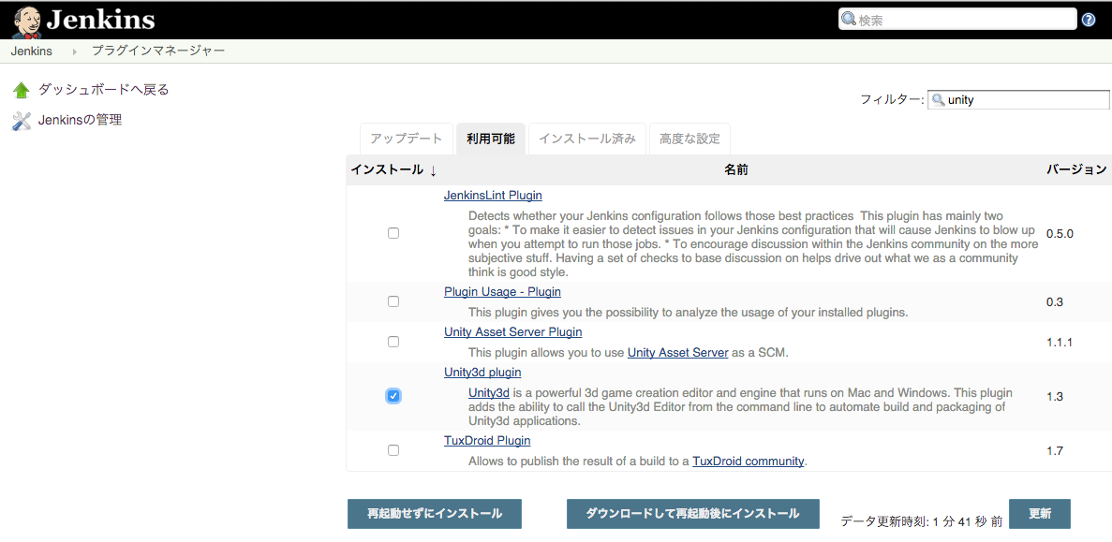Click the blue help question mark icon
The width and height of the screenshot is (1112, 542).
1089,20
